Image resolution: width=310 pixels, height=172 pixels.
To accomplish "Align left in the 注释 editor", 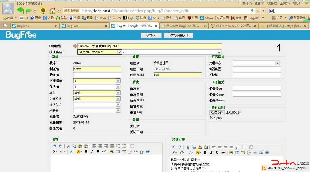I will (94, 146).
